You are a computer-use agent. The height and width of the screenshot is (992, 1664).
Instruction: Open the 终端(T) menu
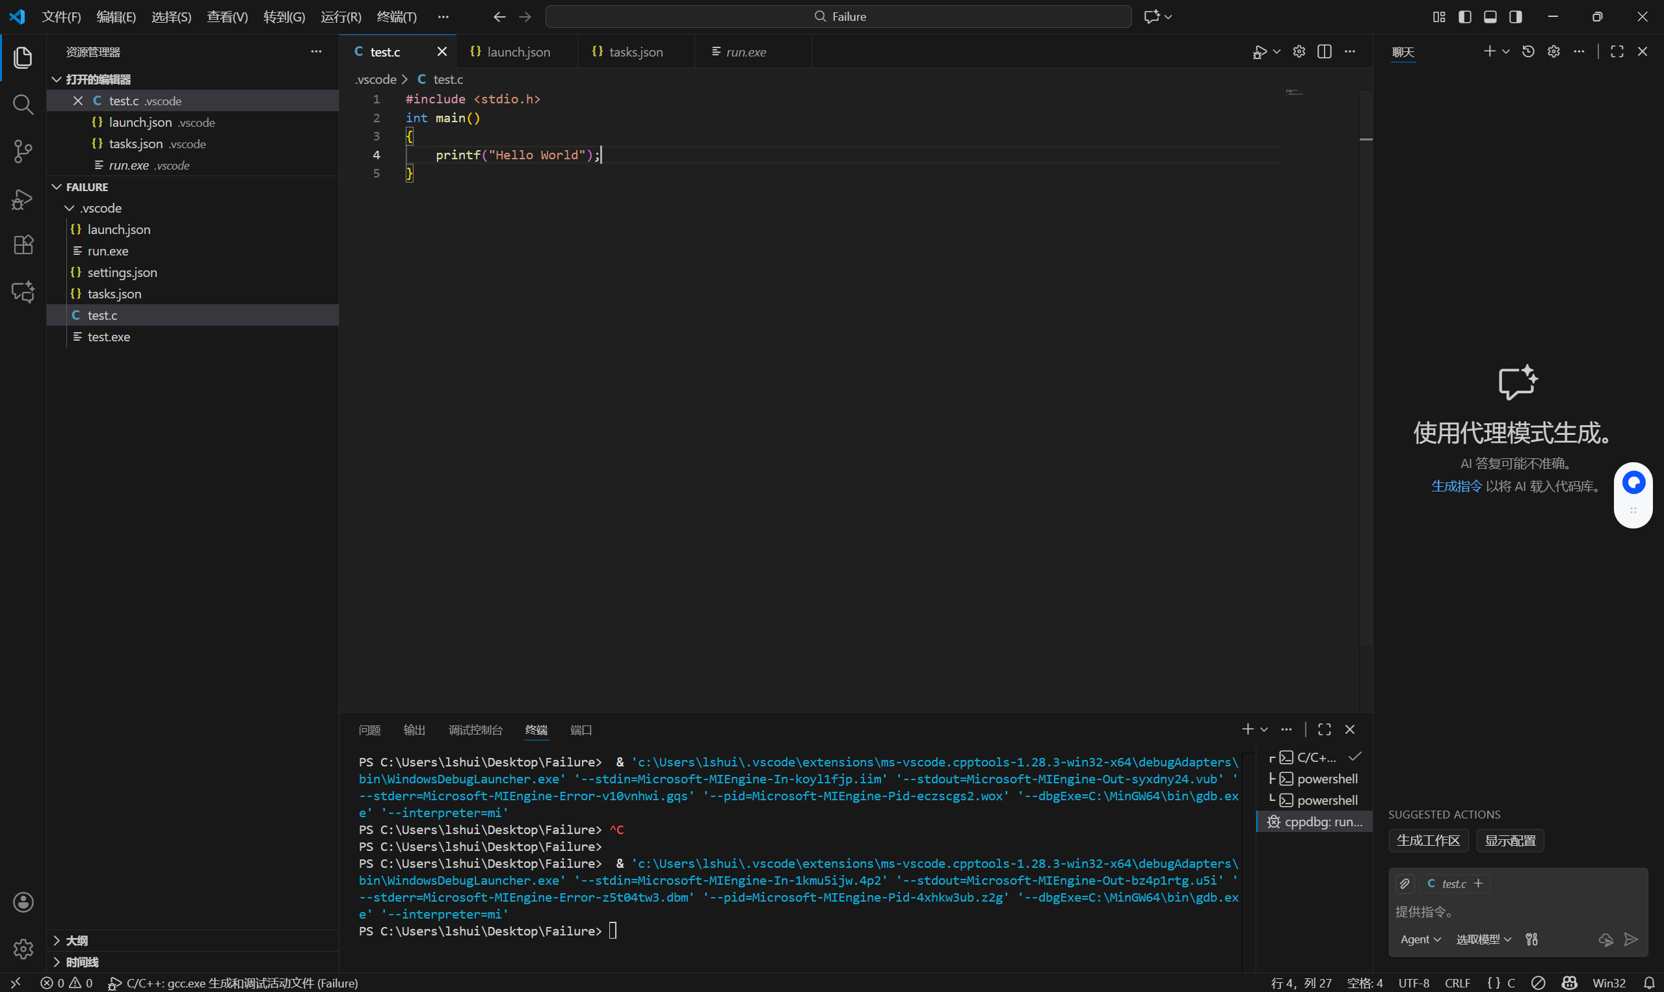396,16
